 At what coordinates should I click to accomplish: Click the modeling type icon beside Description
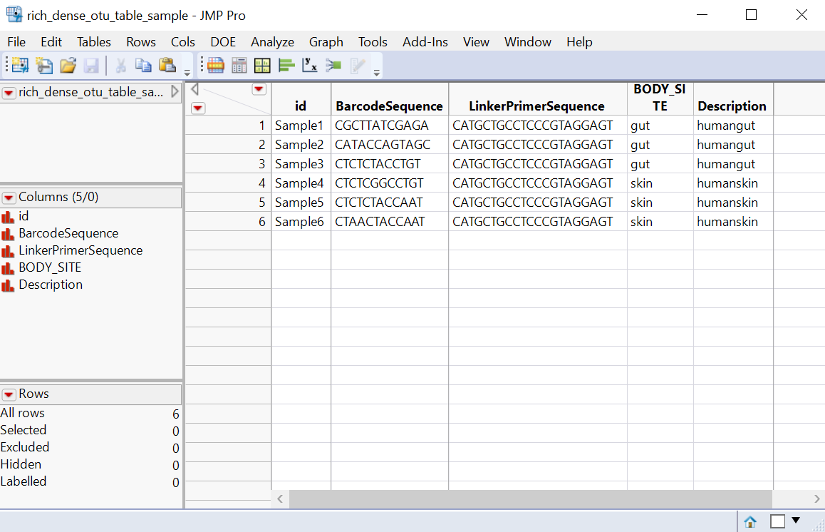pos(8,285)
